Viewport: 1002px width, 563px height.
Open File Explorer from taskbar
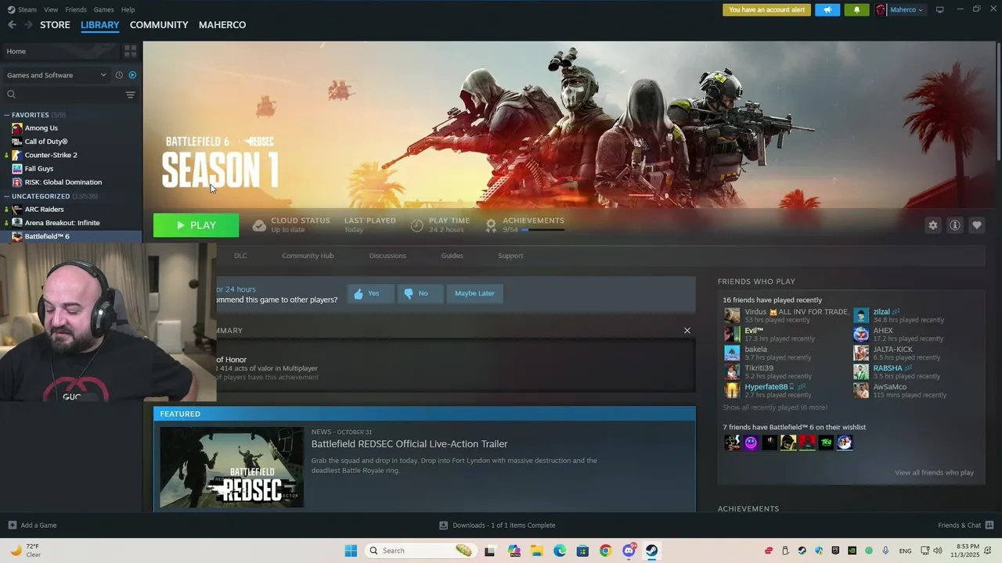click(536, 550)
